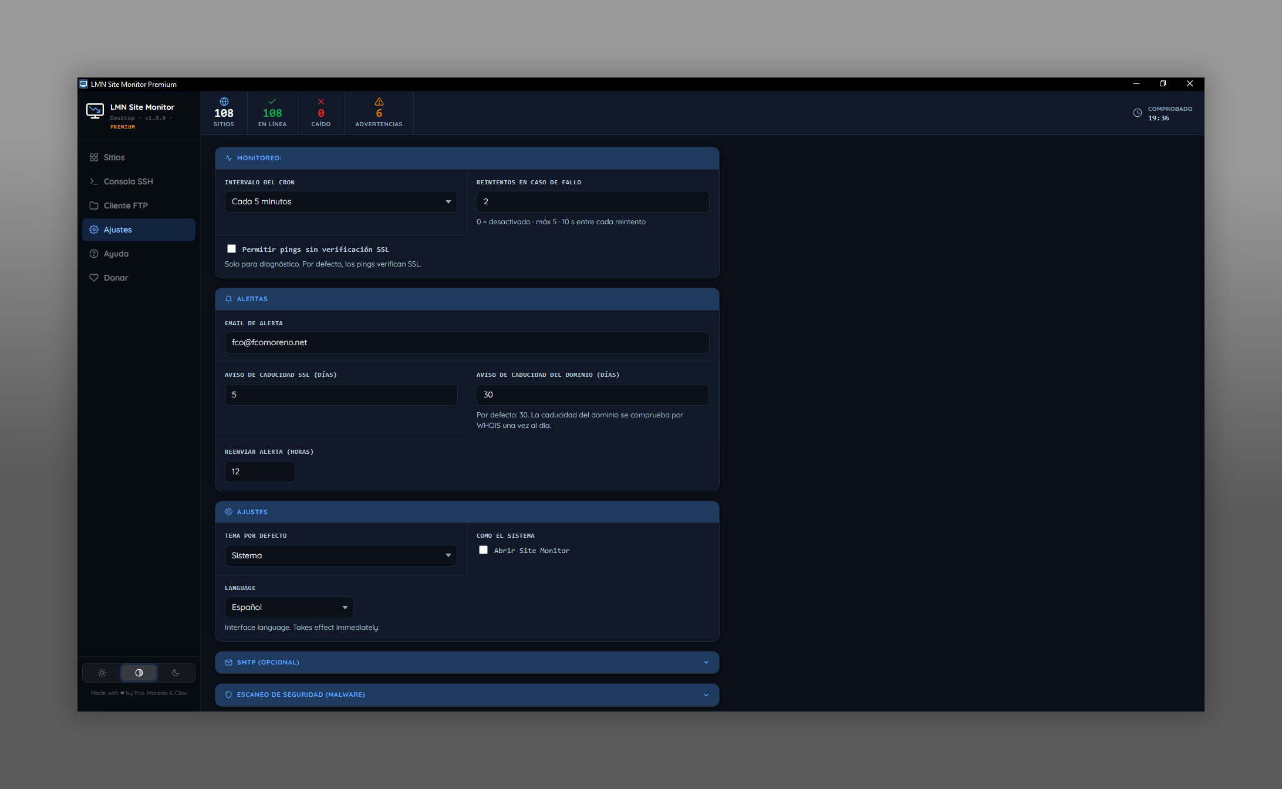Open the Tema por Defecto dropdown
Viewport: 1282px width, 789px height.
coord(340,555)
